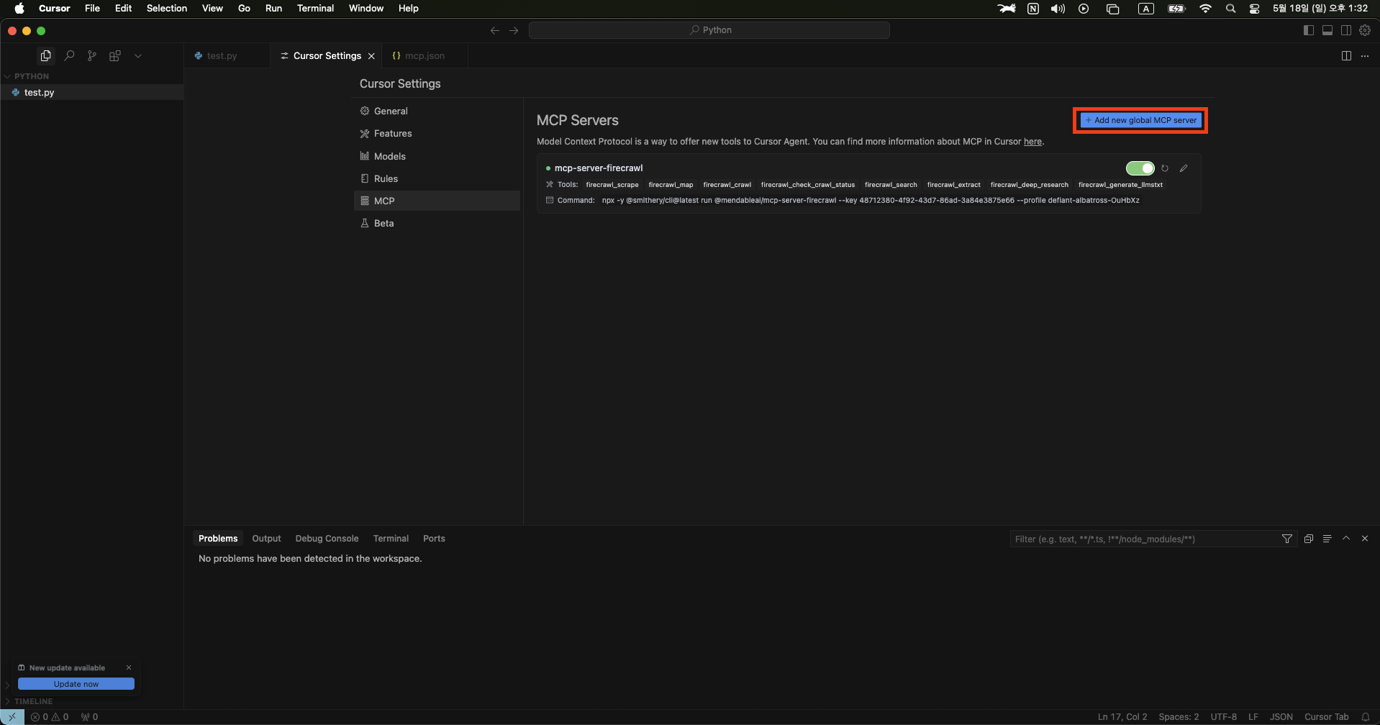Viewport: 1380px width, 725px height.
Task: Open editor more actions menu
Action: tap(1365, 55)
